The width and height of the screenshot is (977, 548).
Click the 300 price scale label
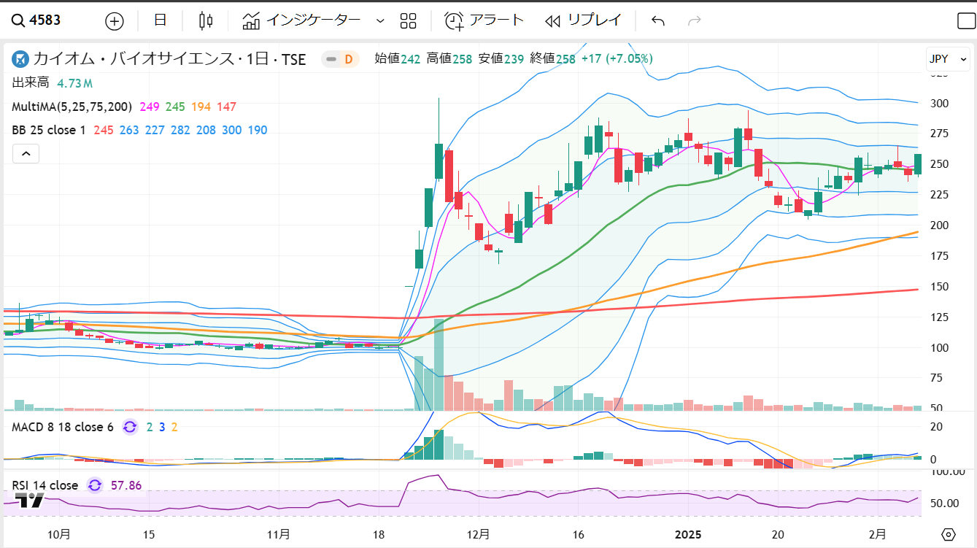tap(938, 104)
